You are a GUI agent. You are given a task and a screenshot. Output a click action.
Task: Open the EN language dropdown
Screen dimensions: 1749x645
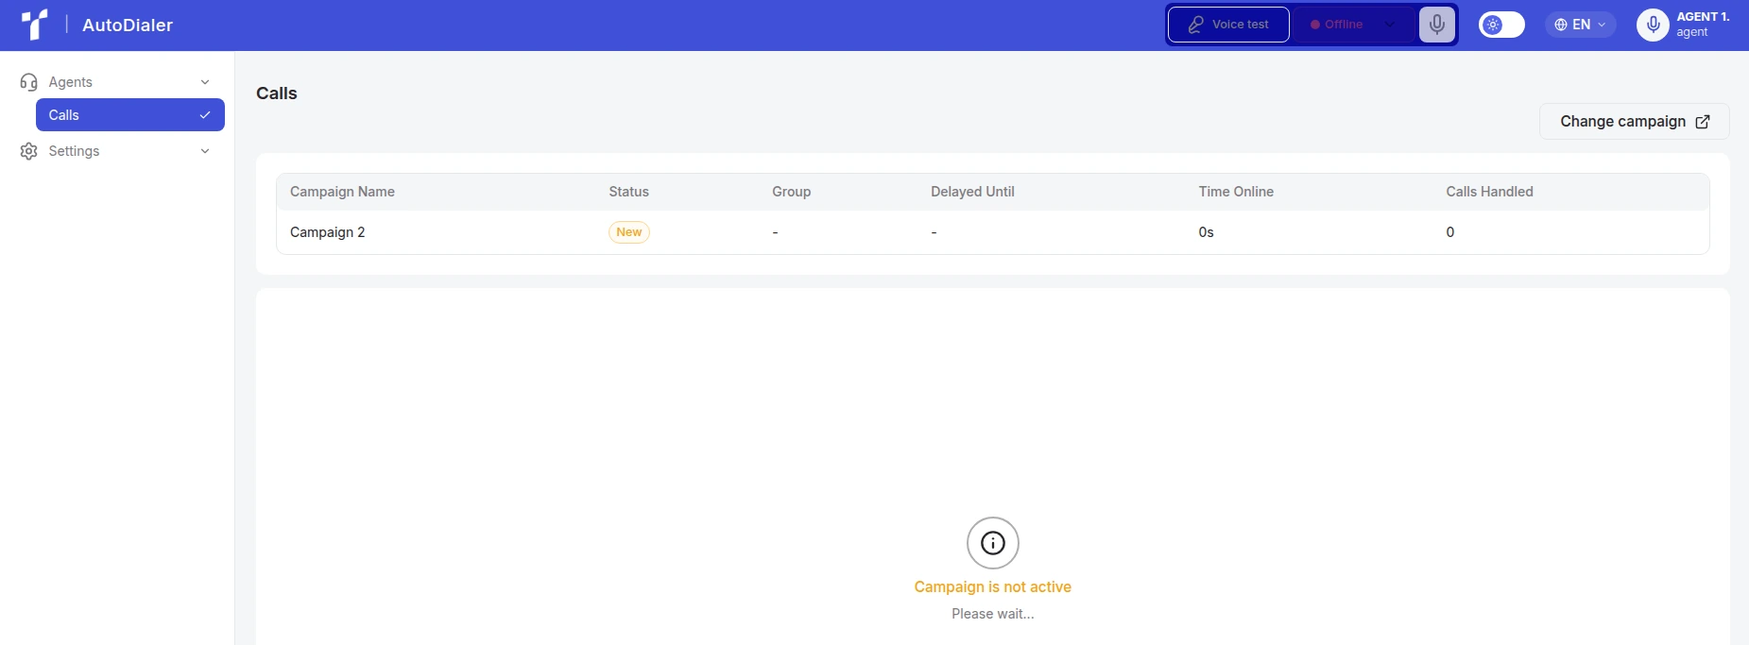tap(1581, 25)
